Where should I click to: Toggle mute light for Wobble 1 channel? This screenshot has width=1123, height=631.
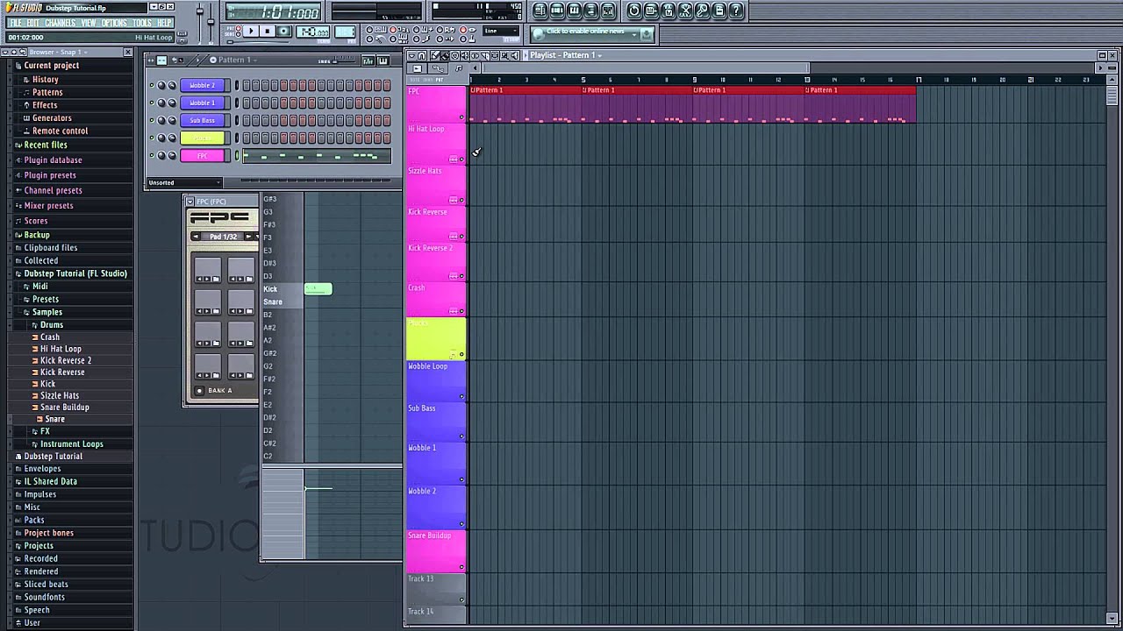pos(152,103)
